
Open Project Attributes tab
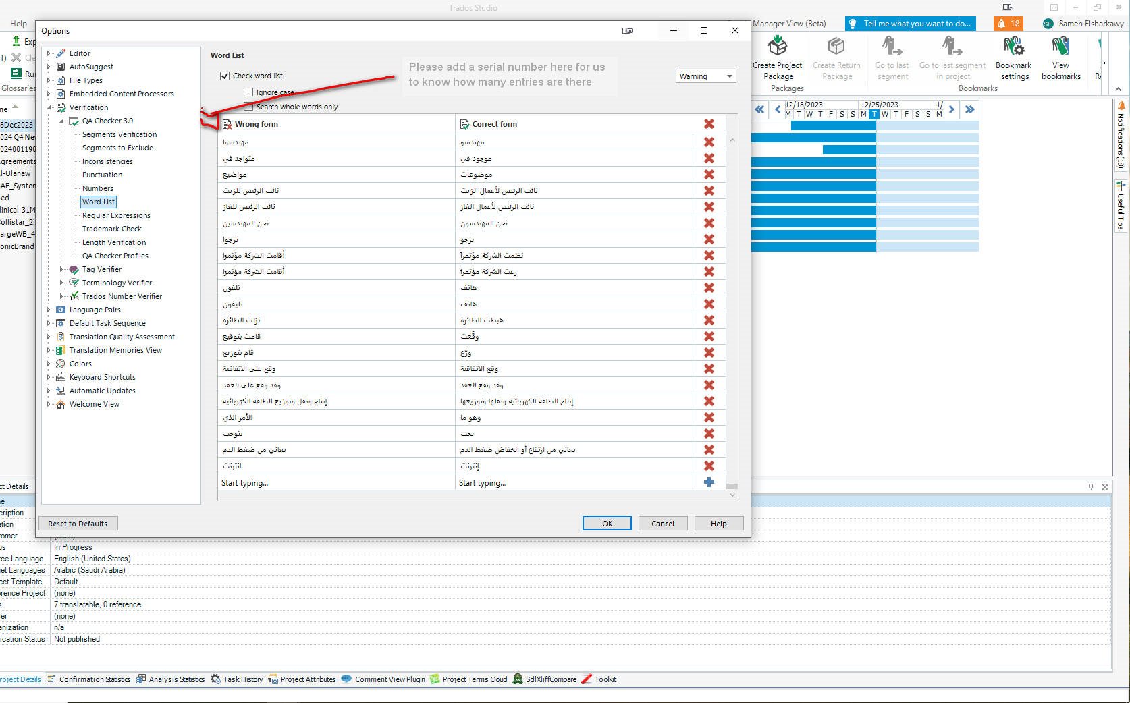pyautogui.click(x=302, y=679)
